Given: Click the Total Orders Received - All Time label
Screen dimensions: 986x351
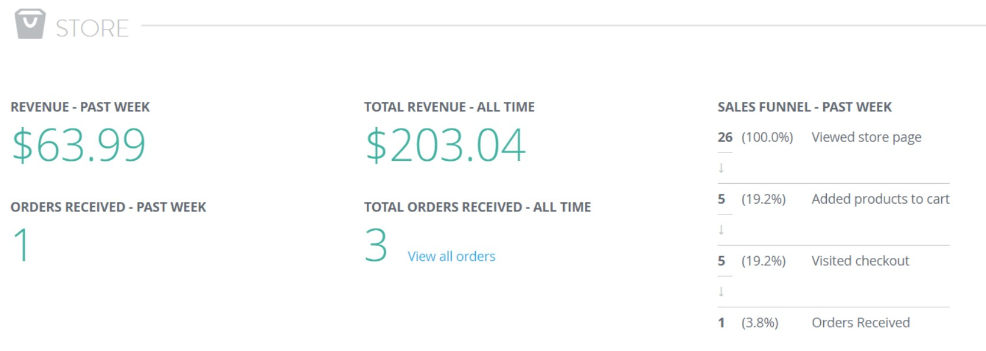Looking at the screenshot, I should point(477,207).
